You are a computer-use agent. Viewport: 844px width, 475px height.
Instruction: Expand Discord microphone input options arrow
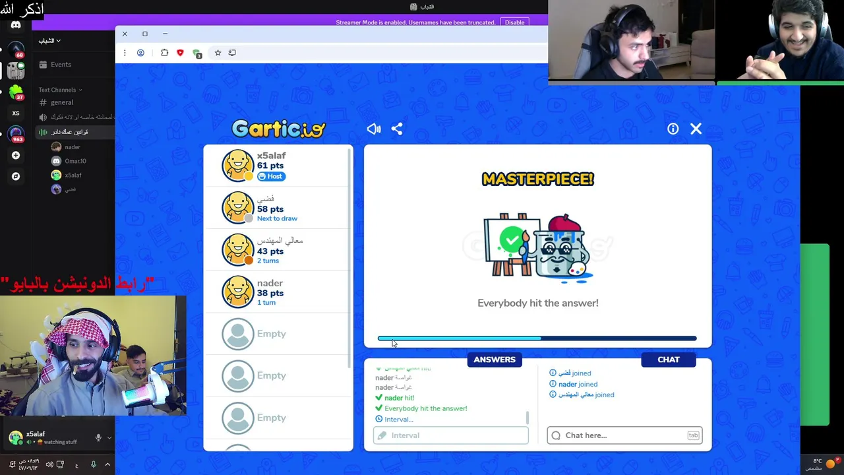[109, 438]
